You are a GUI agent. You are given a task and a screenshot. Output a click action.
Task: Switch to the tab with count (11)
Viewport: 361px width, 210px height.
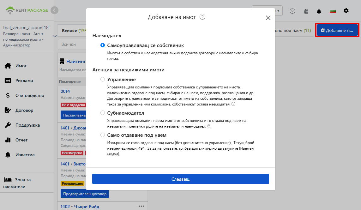(x=293, y=30)
